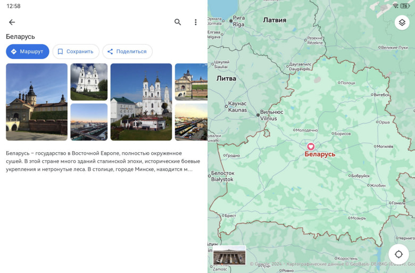Select Рига city label on map

point(238,21)
